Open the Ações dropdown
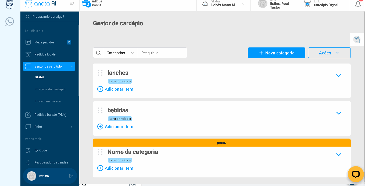Screen dimensions: 365x186 [x=329, y=53]
